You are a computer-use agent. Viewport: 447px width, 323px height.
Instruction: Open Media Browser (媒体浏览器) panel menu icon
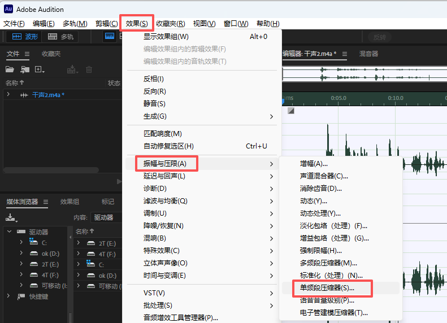[46, 202]
